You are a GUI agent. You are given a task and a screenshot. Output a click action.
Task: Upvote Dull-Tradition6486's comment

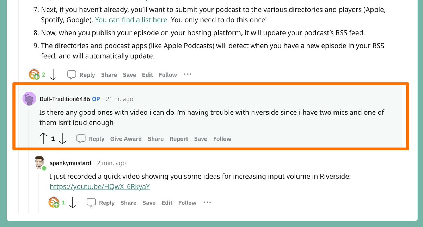pyautogui.click(x=43, y=139)
